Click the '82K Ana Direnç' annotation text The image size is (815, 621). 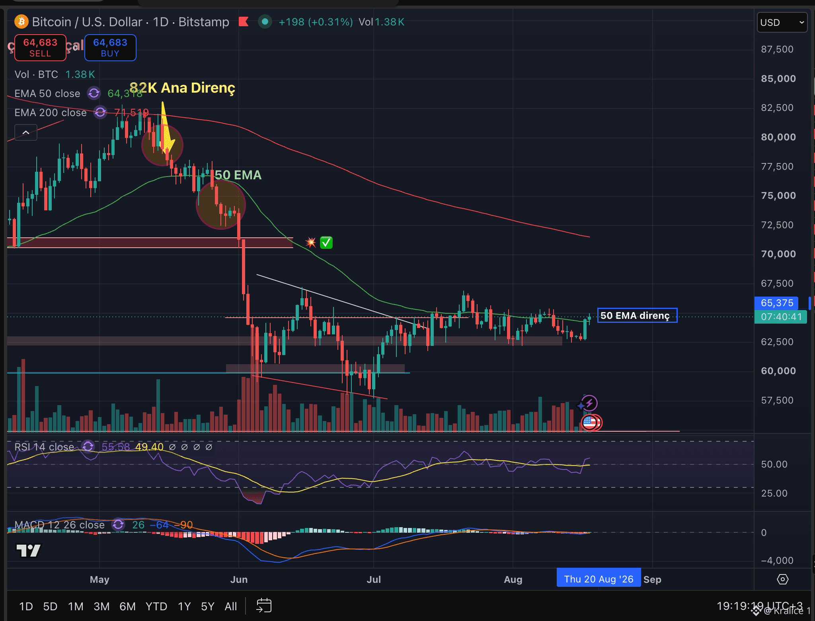(x=182, y=87)
